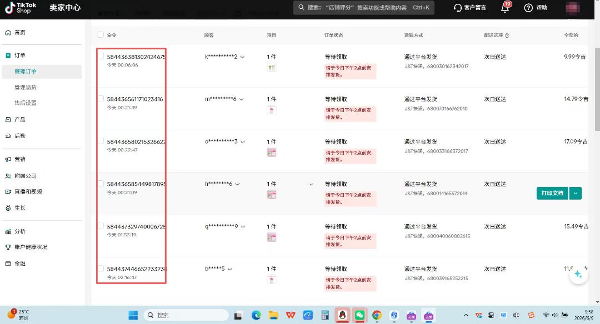
Task: Expand customer h********6 details
Action: [x=238, y=184]
